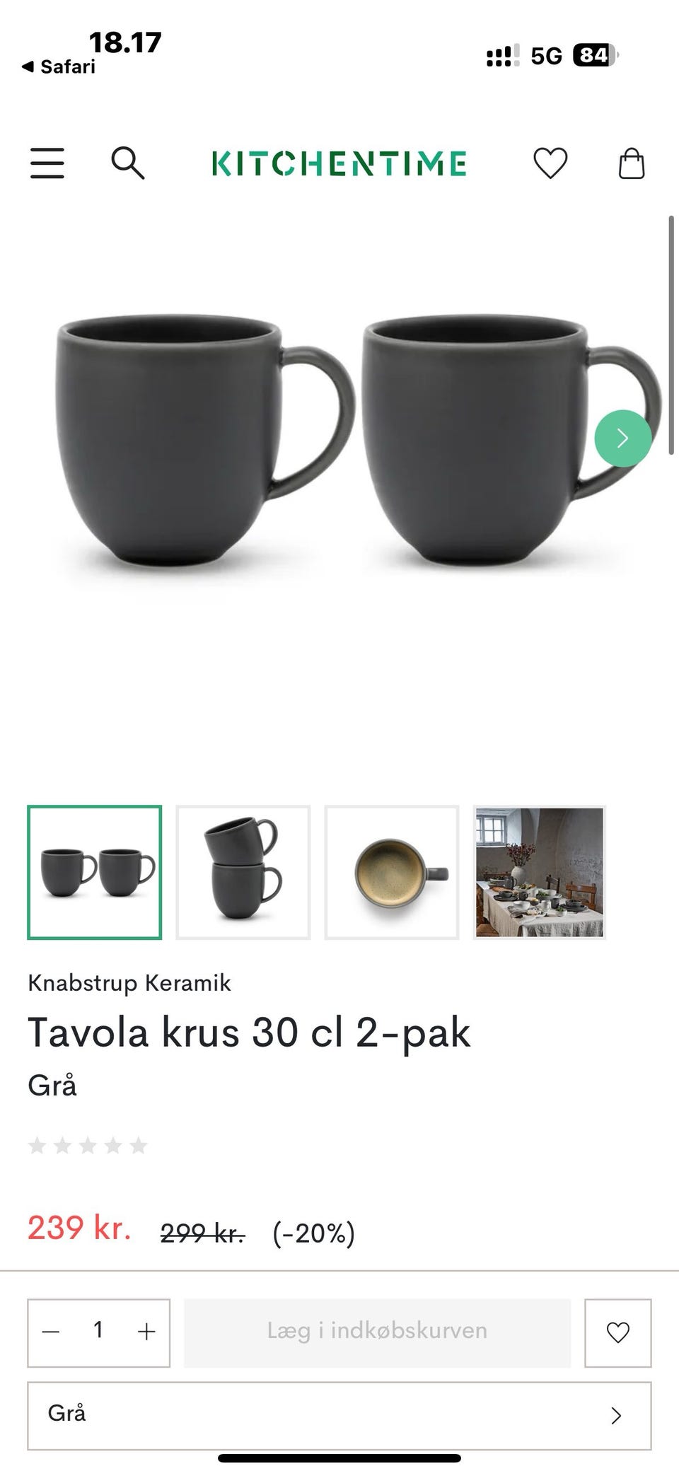This screenshot has height=1476, width=679.
Task: Open the hamburger menu
Action: click(47, 163)
